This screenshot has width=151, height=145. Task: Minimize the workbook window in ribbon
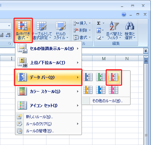[131, 15]
